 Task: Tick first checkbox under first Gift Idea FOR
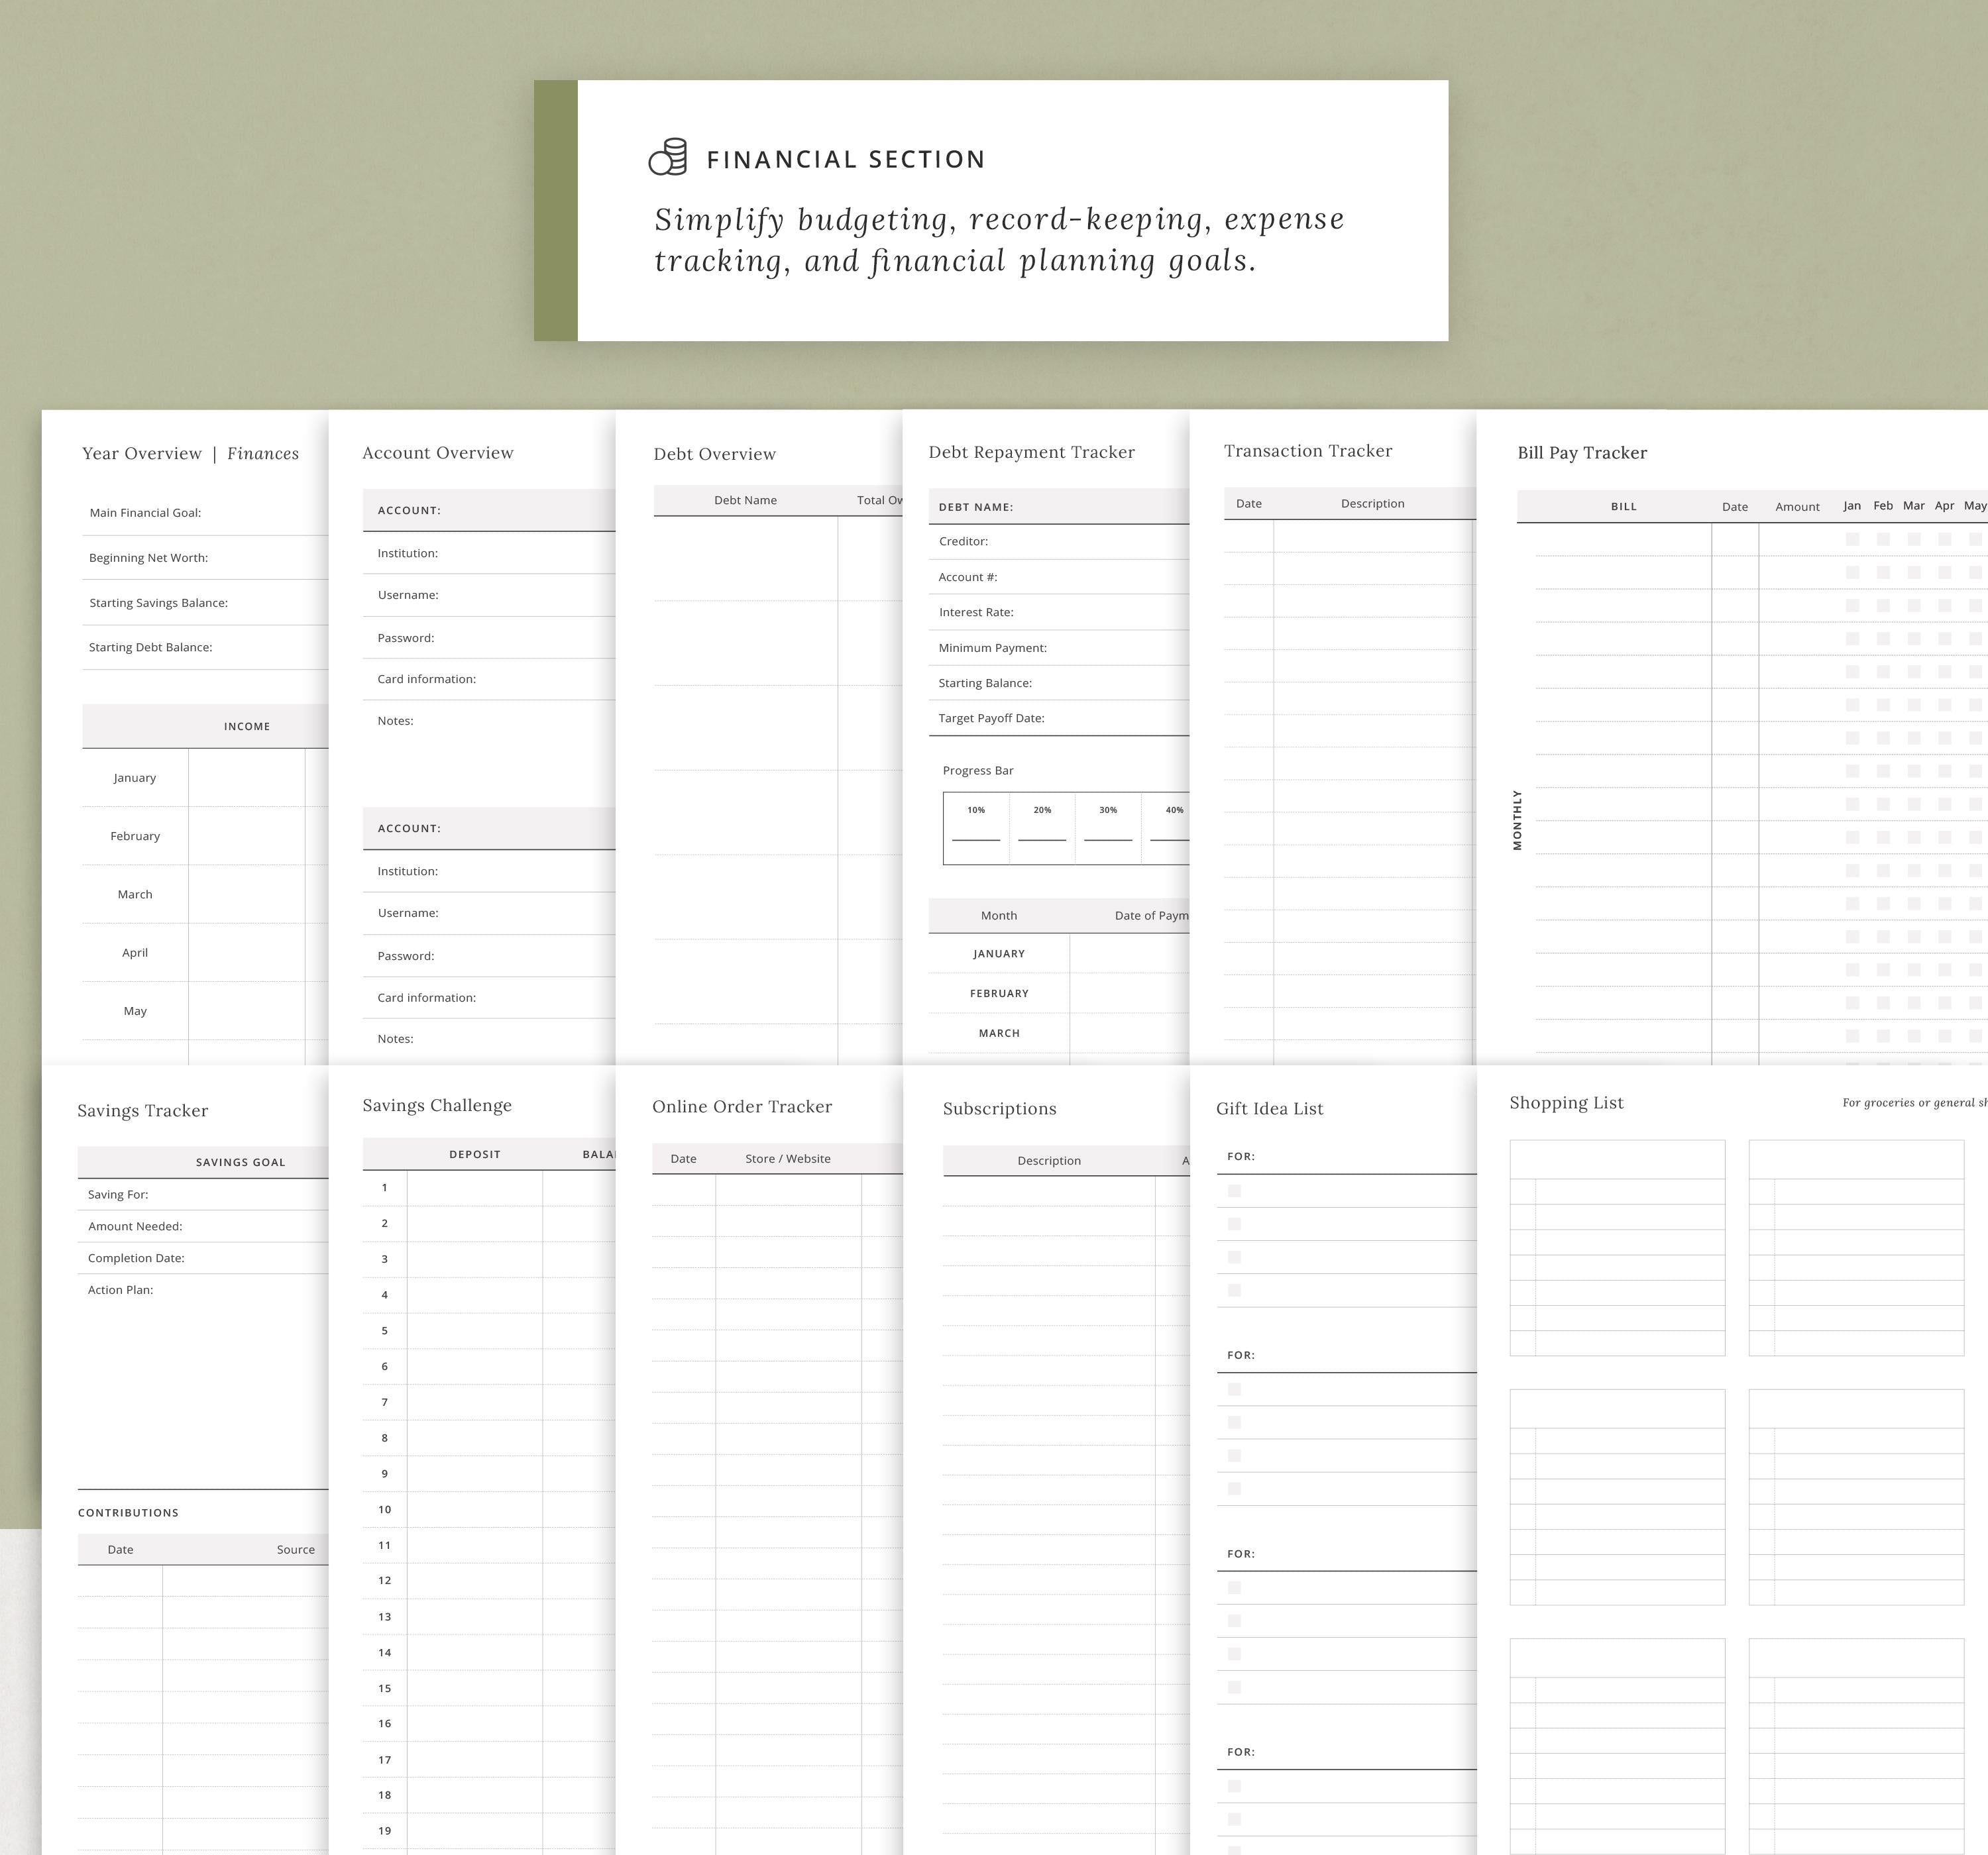coord(1234,1191)
